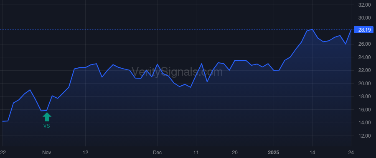The height and width of the screenshot is (158, 376).
Task: Click the 20 date axis label
Action: [235, 153]
